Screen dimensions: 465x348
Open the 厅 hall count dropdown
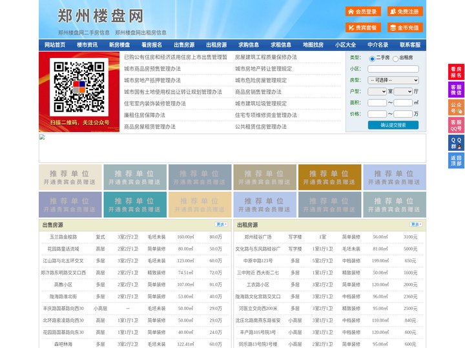click(403, 92)
